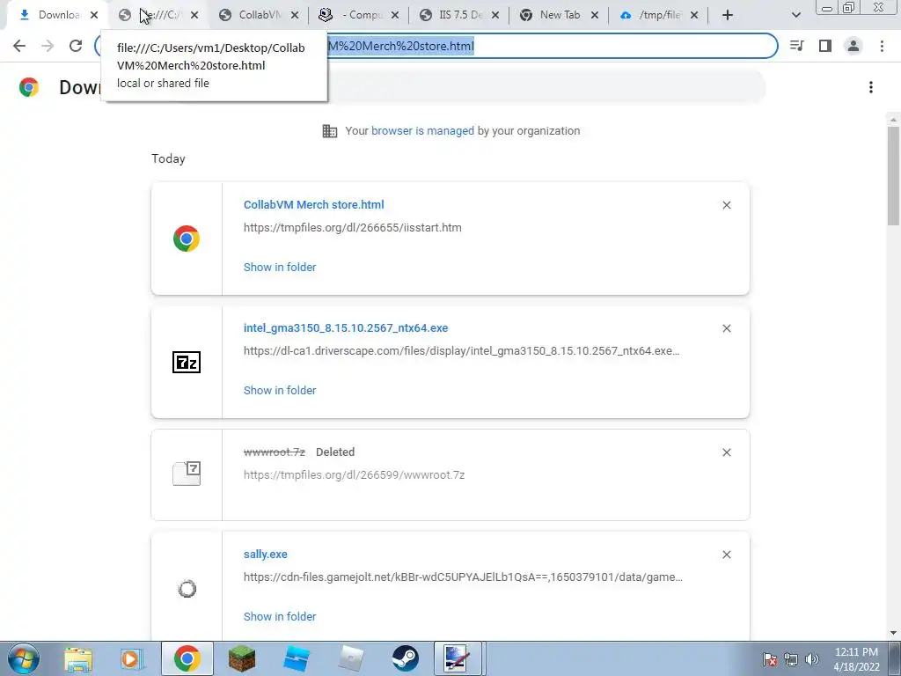901x676 pixels.
Task: Open the Downloads page more actions menu
Action: click(x=871, y=87)
